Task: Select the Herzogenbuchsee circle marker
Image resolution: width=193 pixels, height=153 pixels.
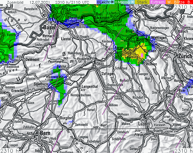Action: (x=69, y=92)
